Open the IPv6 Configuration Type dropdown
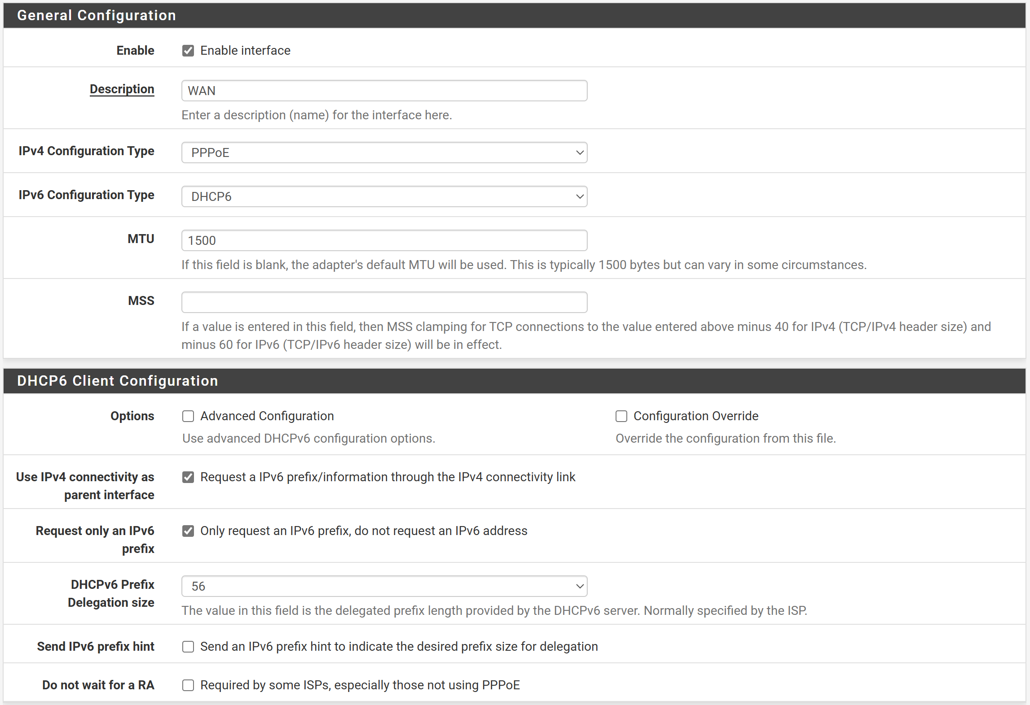The height and width of the screenshot is (705, 1030). (x=384, y=196)
